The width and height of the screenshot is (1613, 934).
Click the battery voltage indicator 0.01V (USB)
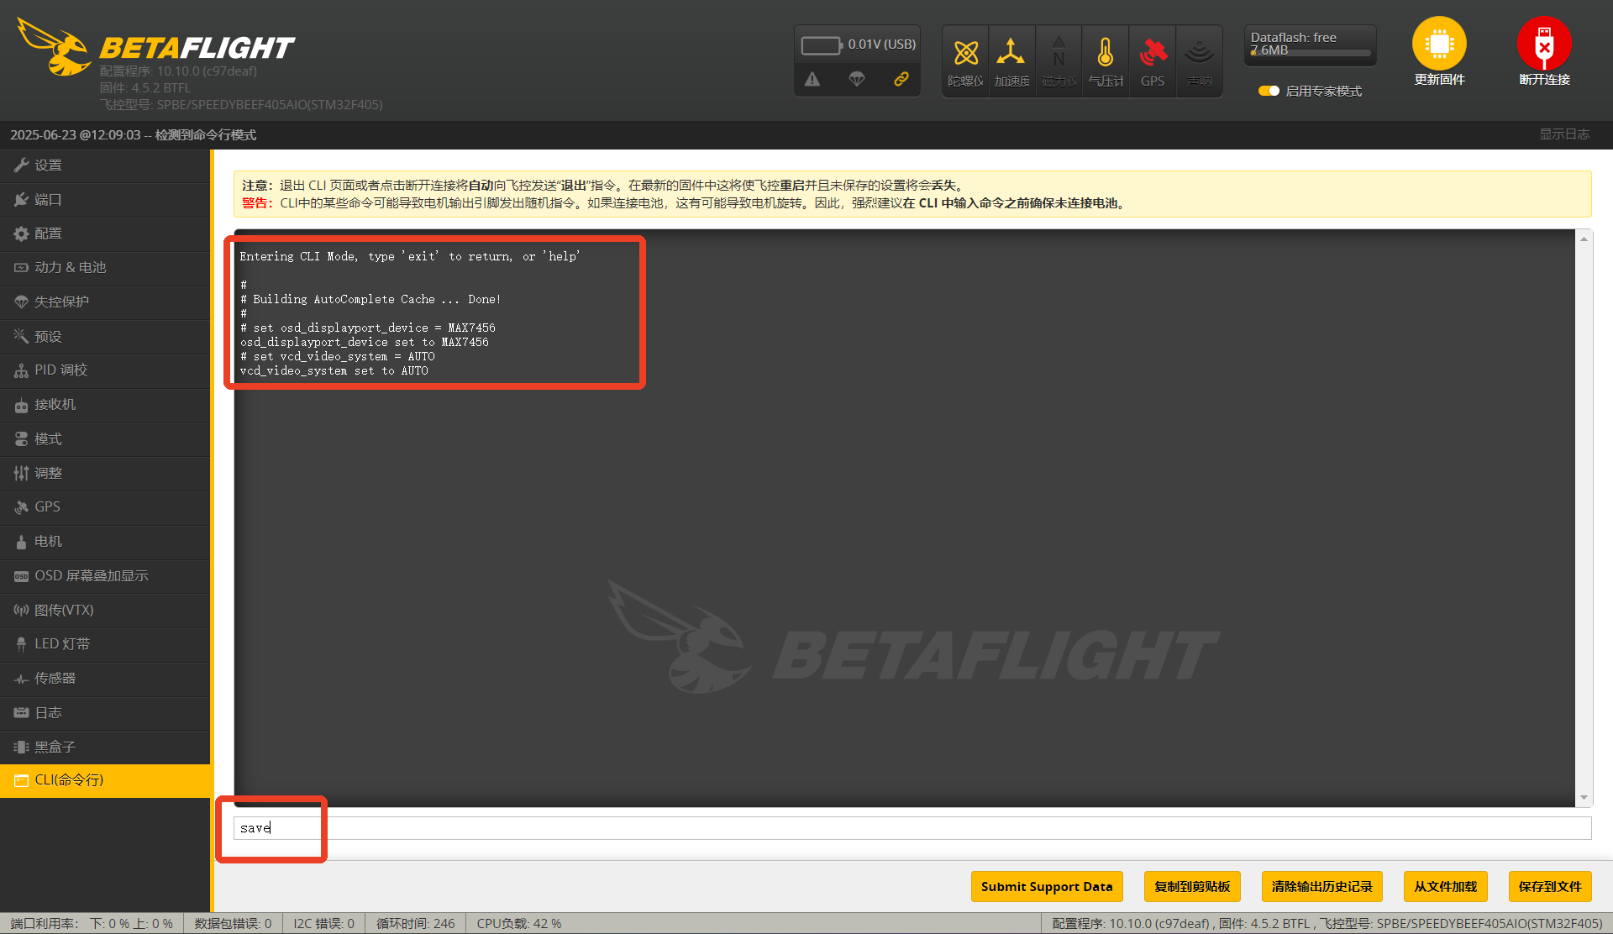point(858,45)
